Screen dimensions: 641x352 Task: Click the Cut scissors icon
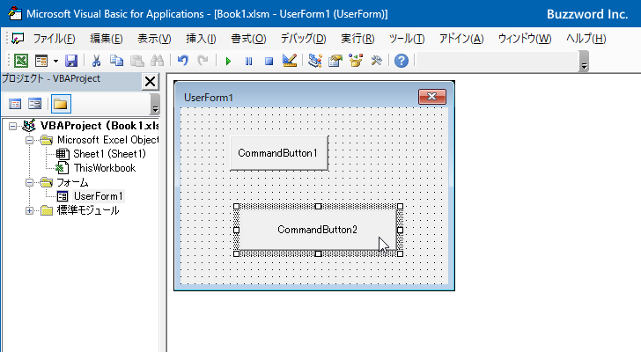click(96, 61)
